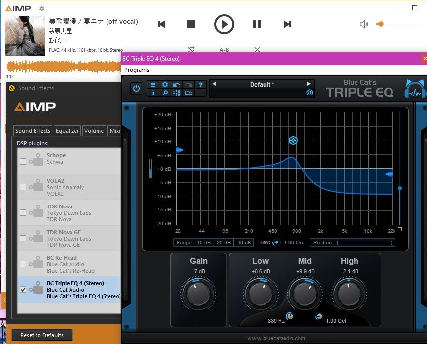
Task: Start playback with the Play button
Action: pyautogui.click(x=224, y=24)
